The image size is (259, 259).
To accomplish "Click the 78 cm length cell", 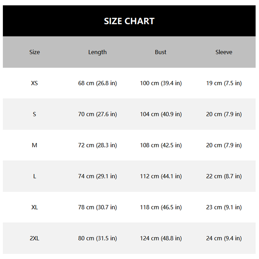I will (x=97, y=207).
